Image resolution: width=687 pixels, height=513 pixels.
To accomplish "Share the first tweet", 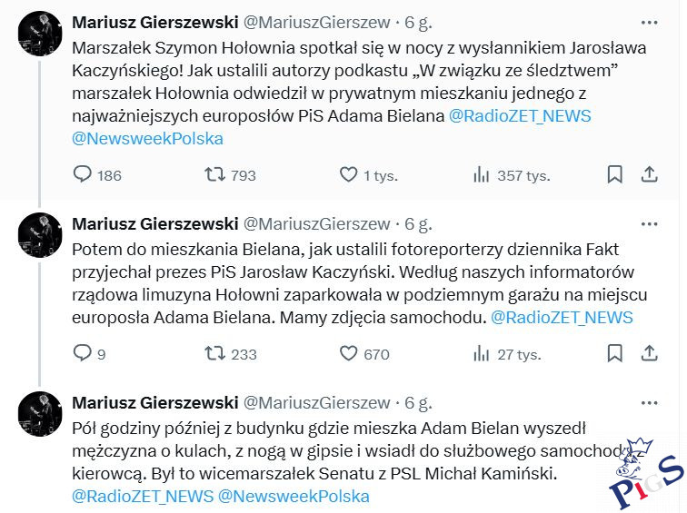I will (x=650, y=175).
